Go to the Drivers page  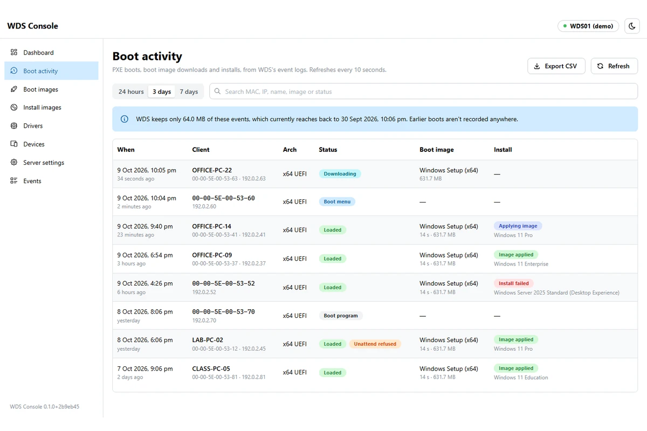(52, 126)
